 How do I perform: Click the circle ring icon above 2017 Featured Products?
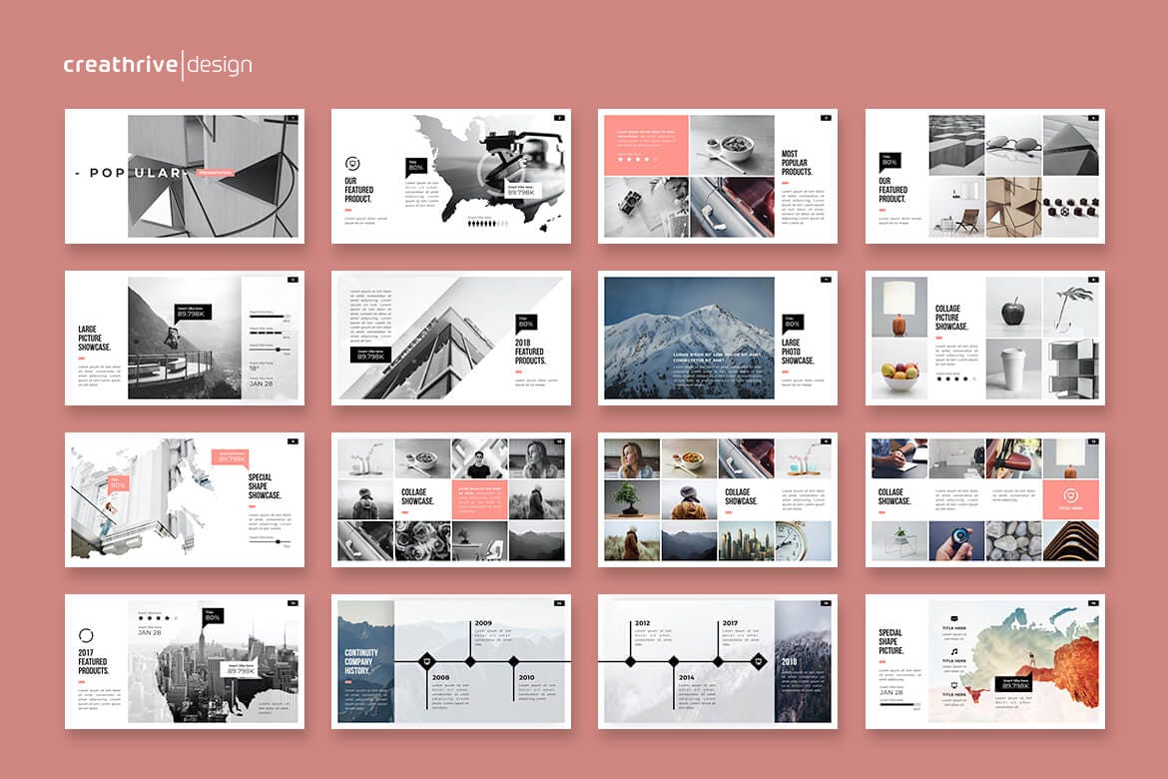click(86, 634)
